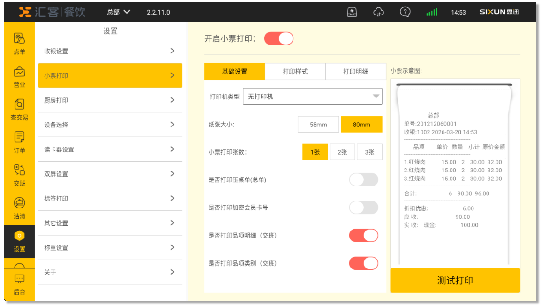
Task: Switch to the 打印样式 tab
Action: click(x=295, y=72)
